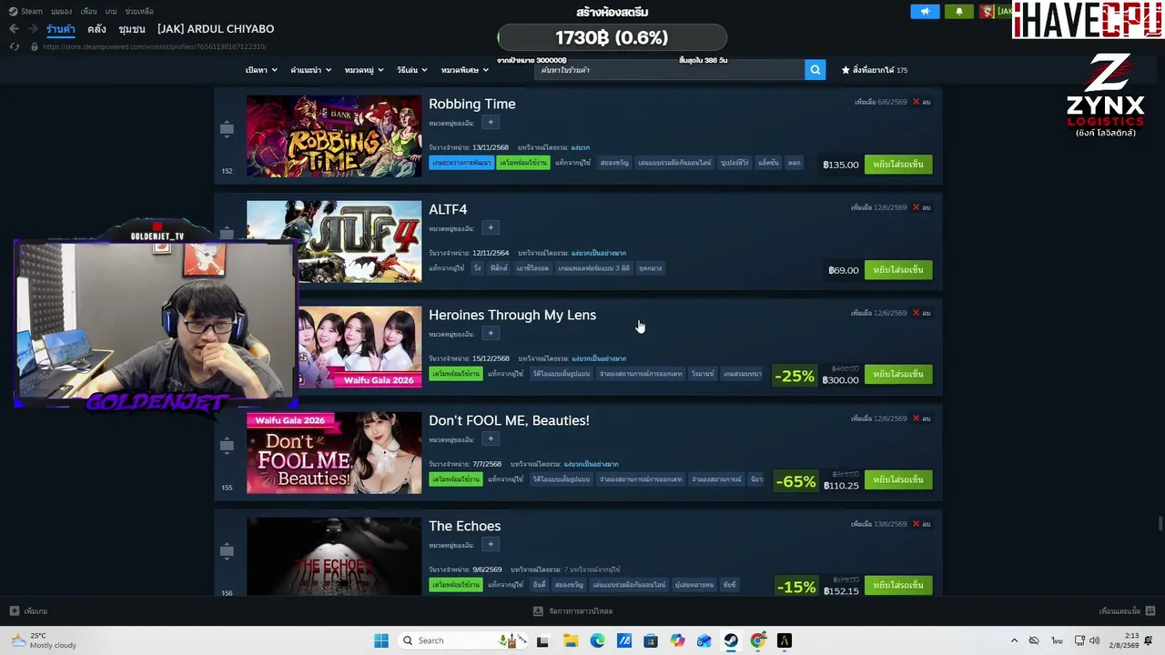The image size is (1165, 655).
Task: Expand the second store navigation dropdown
Action: (x=310, y=70)
